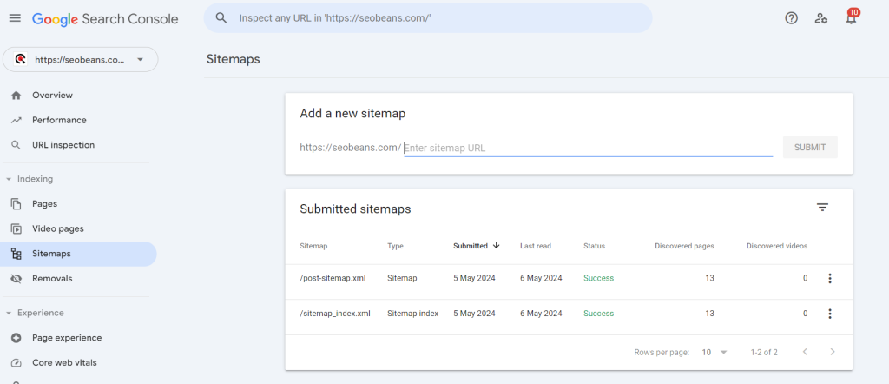Click the magnifier icon in URL inspect bar
The height and width of the screenshot is (384, 889).
click(x=221, y=17)
